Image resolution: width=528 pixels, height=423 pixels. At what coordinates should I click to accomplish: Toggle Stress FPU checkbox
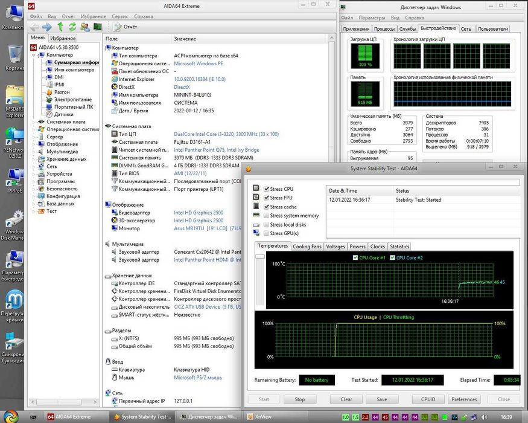coord(266,198)
